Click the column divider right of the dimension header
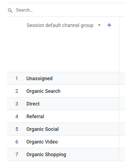 click(119, 44)
